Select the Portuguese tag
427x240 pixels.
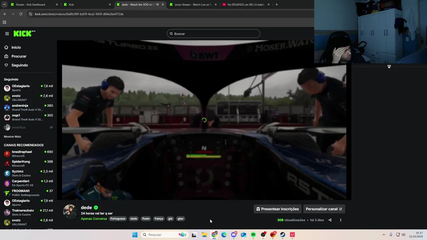[118, 219]
